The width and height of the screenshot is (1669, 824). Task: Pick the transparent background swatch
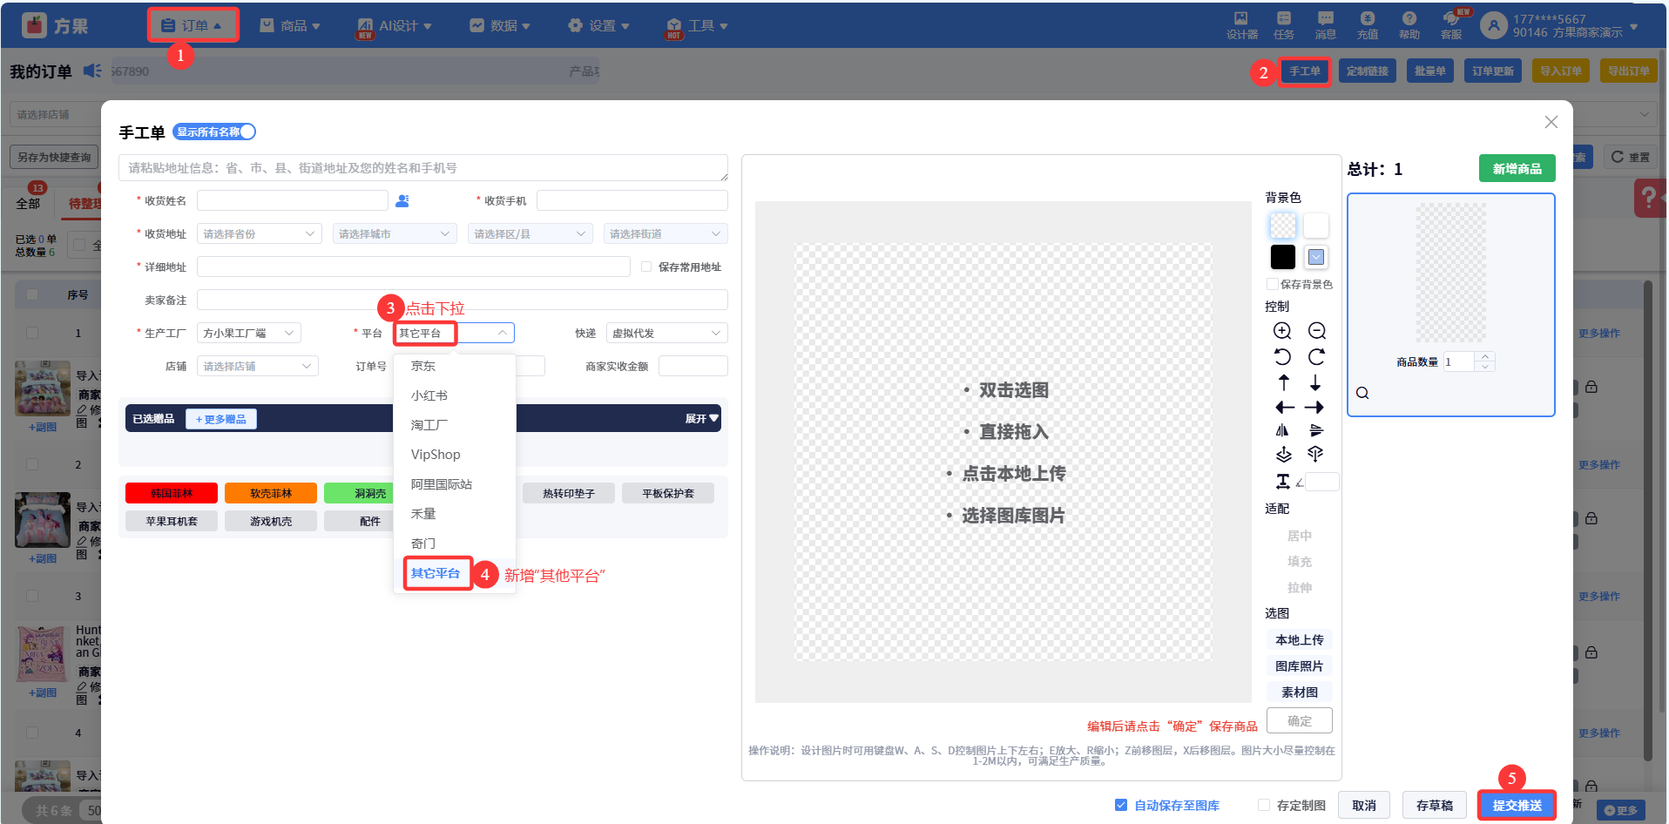click(x=1282, y=226)
